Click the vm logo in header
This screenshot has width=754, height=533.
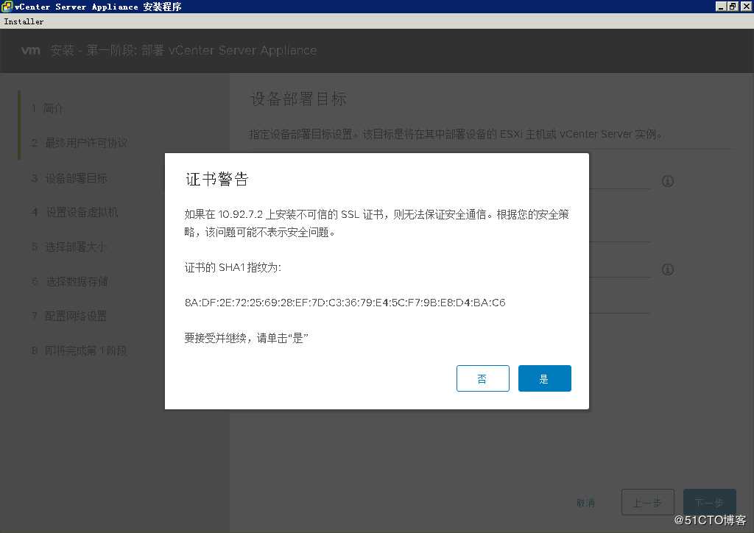31,50
